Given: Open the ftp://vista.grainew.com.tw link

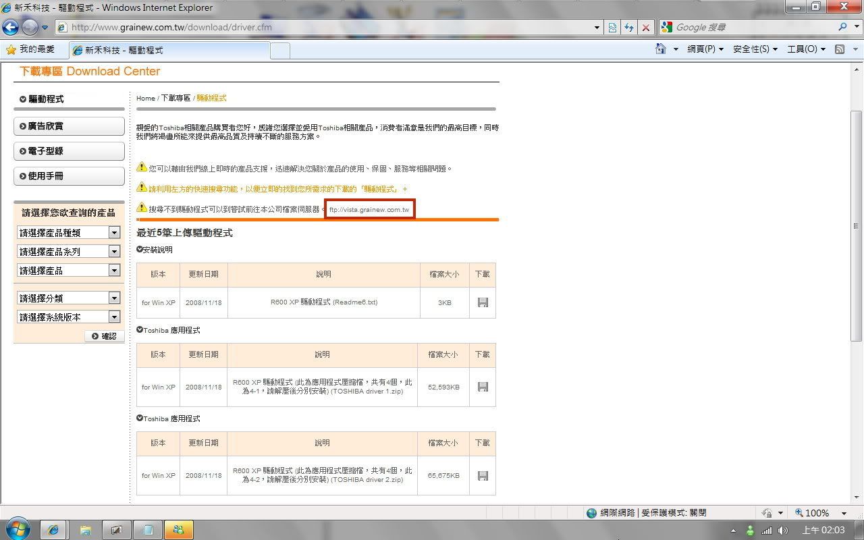Looking at the screenshot, I should (x=369, y=210).
